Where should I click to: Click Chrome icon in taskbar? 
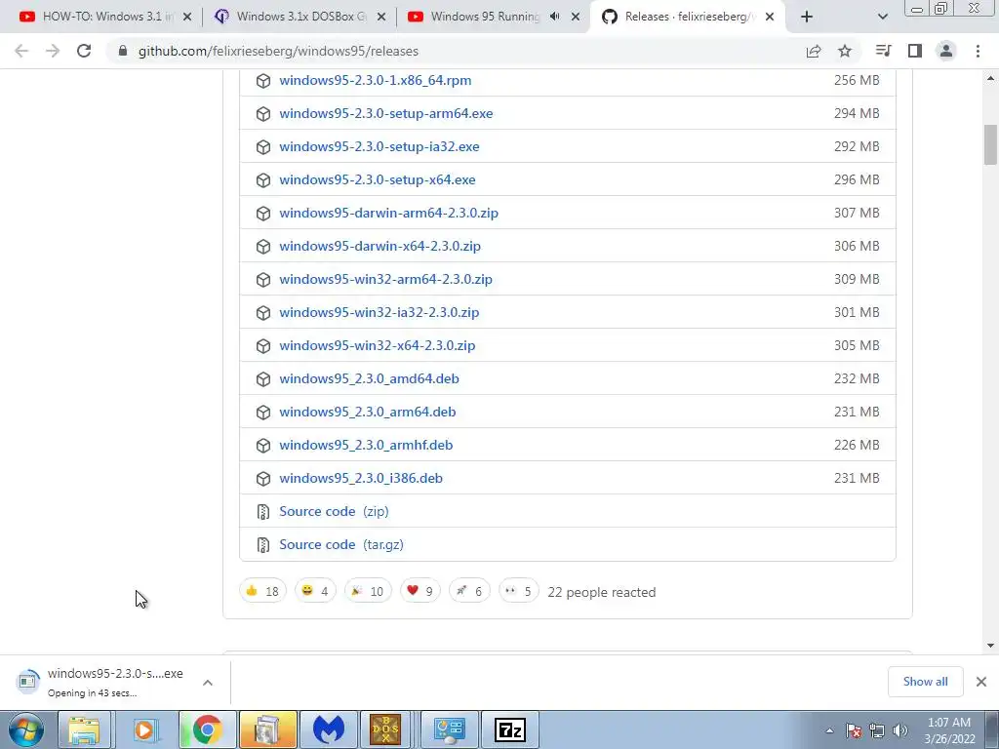pyautogui.click(x=207, y=729)
